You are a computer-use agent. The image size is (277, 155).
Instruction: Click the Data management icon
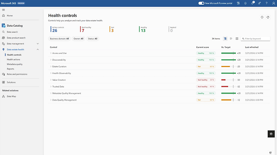click(x=3, y=44)
